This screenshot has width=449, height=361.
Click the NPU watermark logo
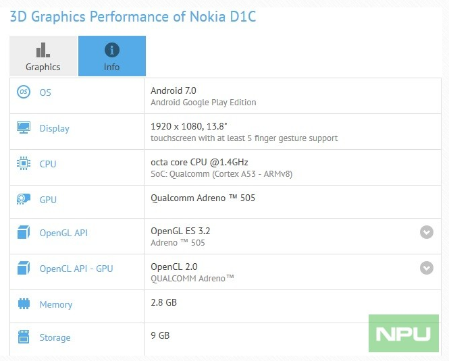pyautogui.click(x=404, y=333)
